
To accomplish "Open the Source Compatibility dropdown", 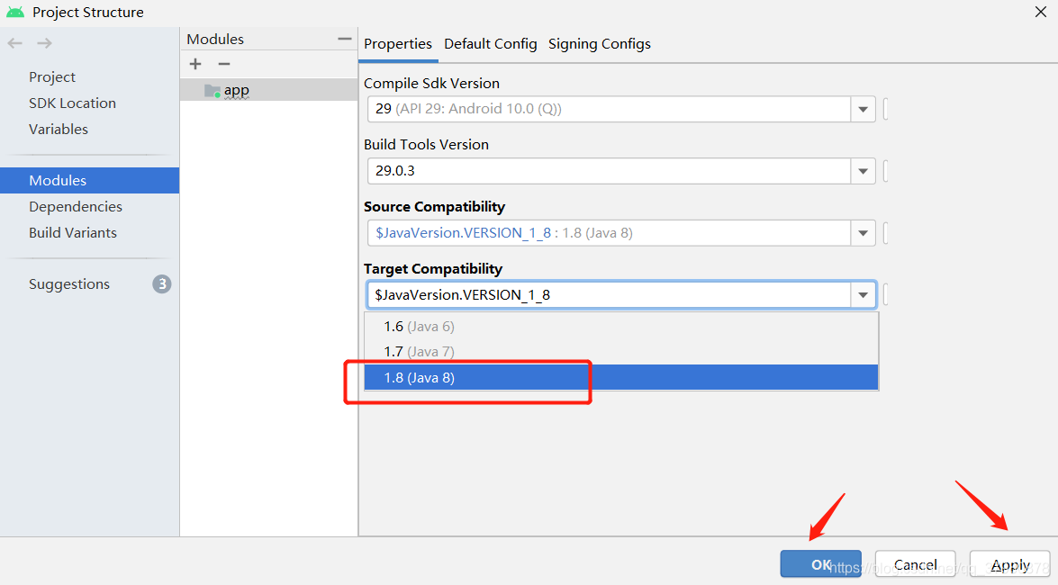I will coord(863,232).
